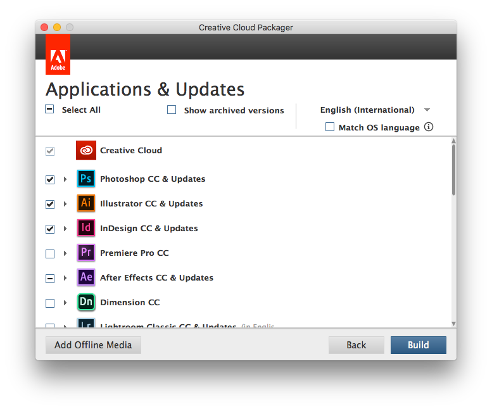The height and width of the screenshot is (411, 492).
Task: Select the Creative Cloud row label
Action: [x=131, y=150]
